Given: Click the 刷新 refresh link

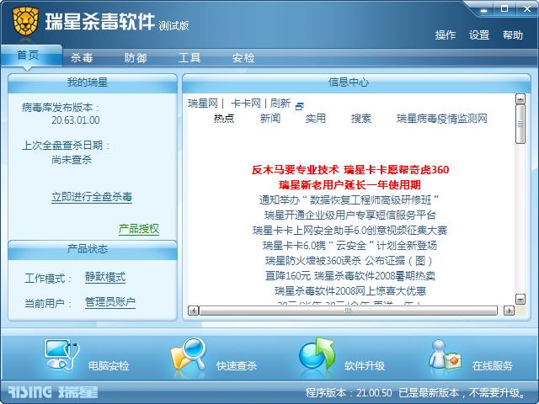Looking at the screenshot, I should pyautogui.click(x=280, y=103).
